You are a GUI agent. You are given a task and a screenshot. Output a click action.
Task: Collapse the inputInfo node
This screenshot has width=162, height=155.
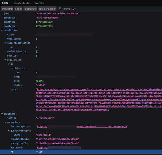pos(2,114)
